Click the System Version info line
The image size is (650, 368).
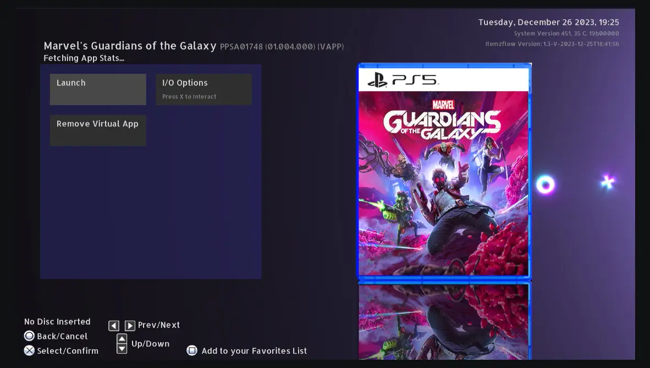(x=566, y=34)
